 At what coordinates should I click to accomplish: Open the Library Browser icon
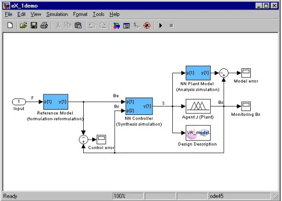coord(116,25)
